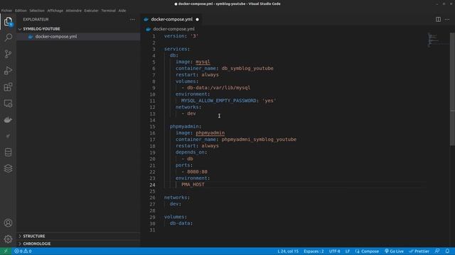Image resolution: width=455 pixels, height=255 pixels.
Task: Click db-data:/var/lib/mysql volume text
Action: pos(218,88)
